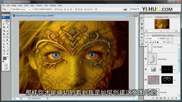Enable the Auto-Select checkbox
Image resolution: width=182 pixels, height=102 pixels.
click(11, 9)
